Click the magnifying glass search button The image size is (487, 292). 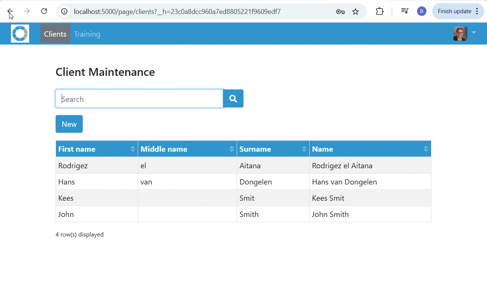(233, 98)
